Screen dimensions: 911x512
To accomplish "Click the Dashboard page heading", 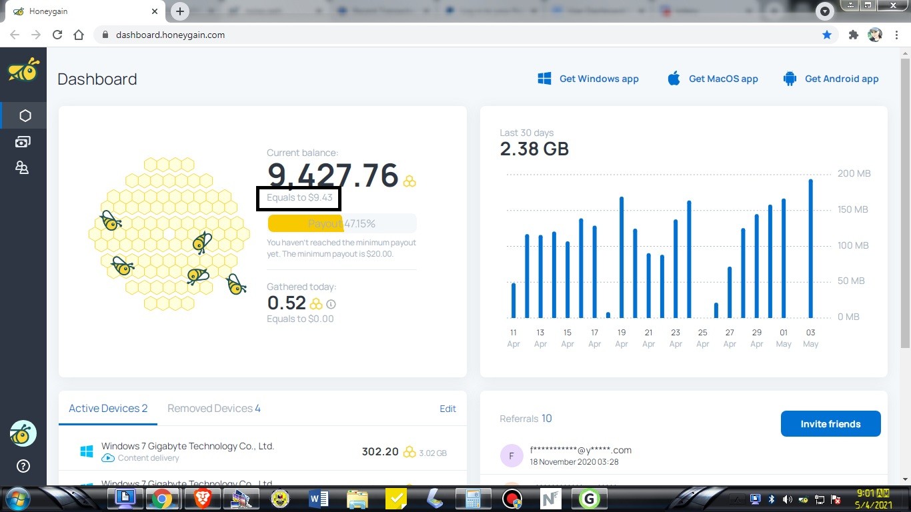I will coord(97,79).
